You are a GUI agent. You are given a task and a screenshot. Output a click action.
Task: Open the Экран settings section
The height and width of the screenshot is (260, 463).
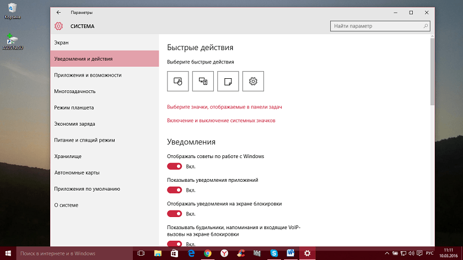coord(105,42)
